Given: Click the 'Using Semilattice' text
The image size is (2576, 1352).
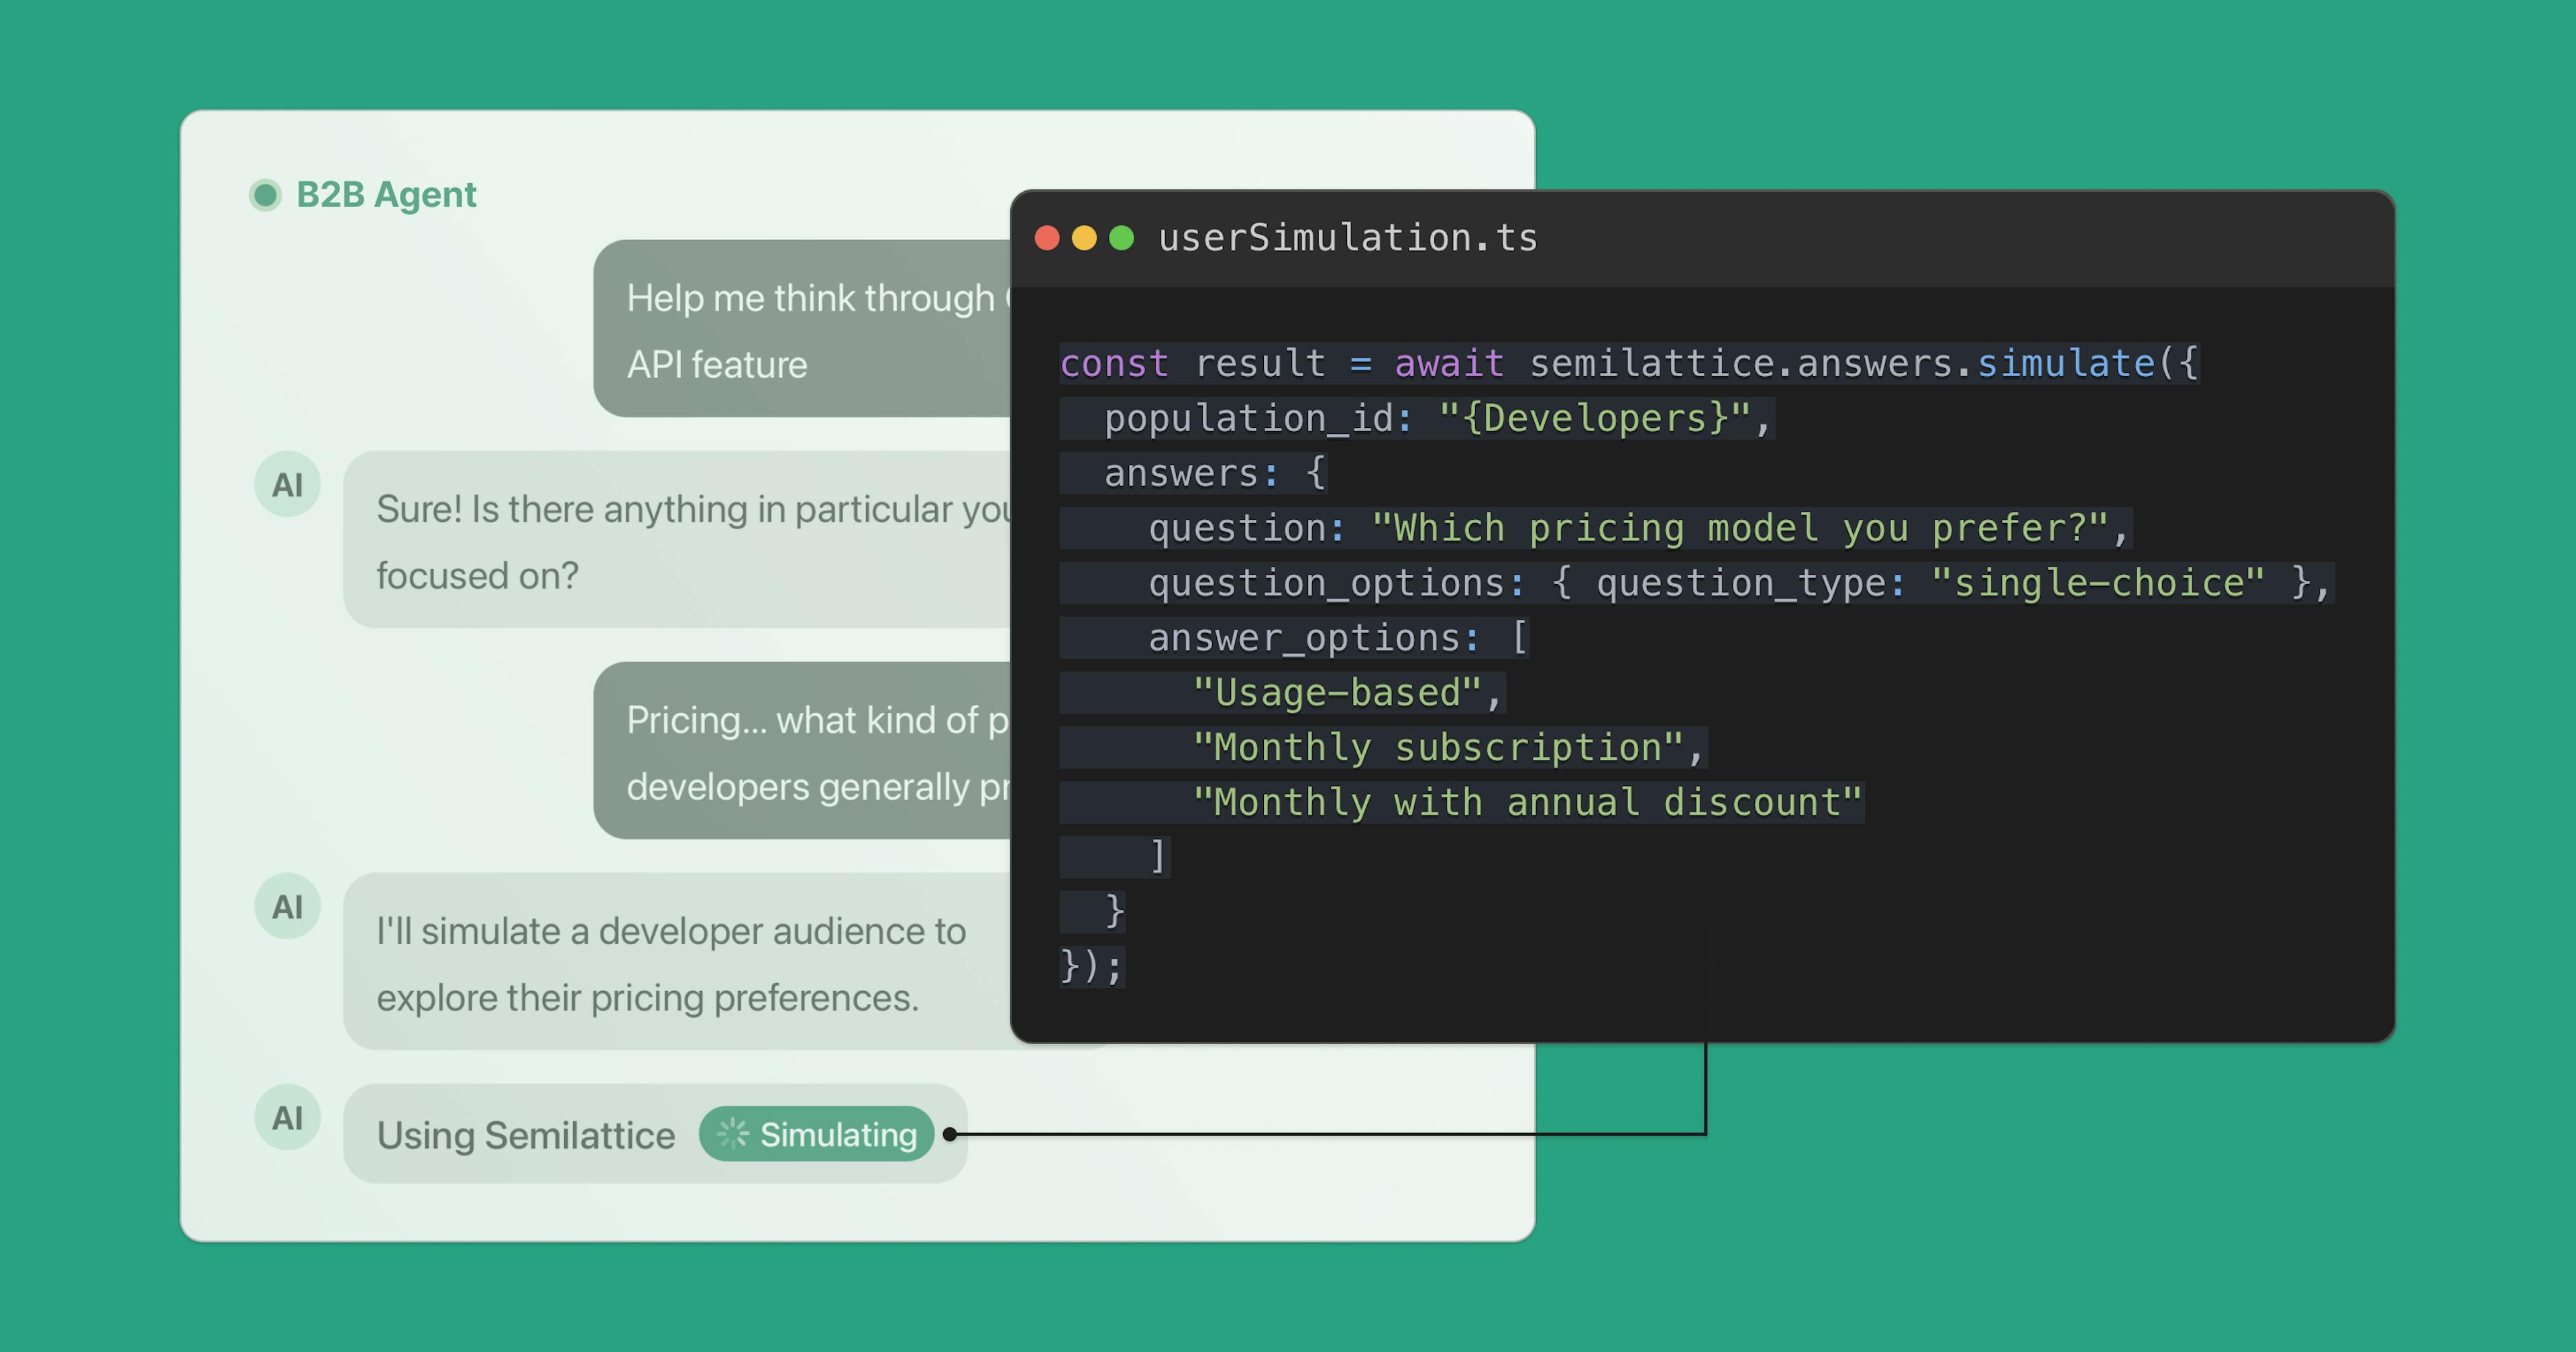Looking at the screenshot, I should point(526,1136).
